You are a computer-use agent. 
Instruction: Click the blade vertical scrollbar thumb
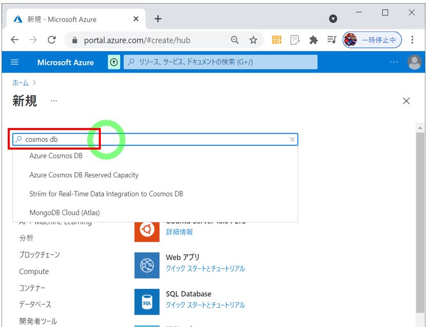(420, 222)
